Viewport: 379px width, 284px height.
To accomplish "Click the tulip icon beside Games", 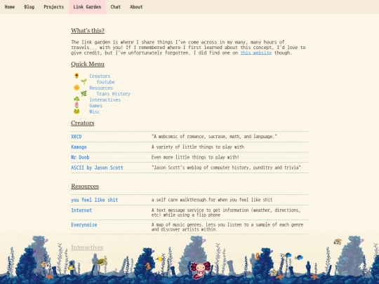I will [x=77, y=105].
